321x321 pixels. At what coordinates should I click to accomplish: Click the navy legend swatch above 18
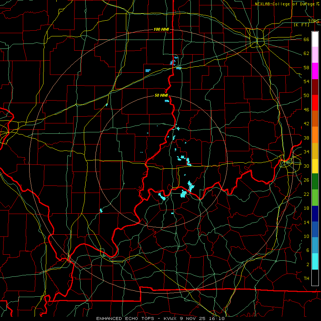point(315,214)
